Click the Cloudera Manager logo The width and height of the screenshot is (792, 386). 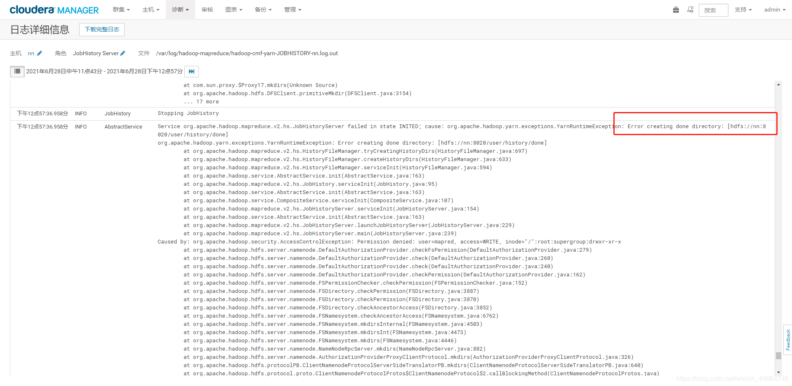tap(54, 10)
